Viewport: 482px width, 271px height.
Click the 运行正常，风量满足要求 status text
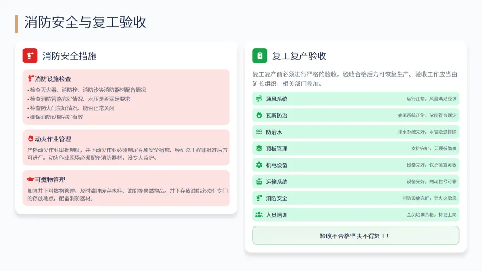click(x=431, y=99)
